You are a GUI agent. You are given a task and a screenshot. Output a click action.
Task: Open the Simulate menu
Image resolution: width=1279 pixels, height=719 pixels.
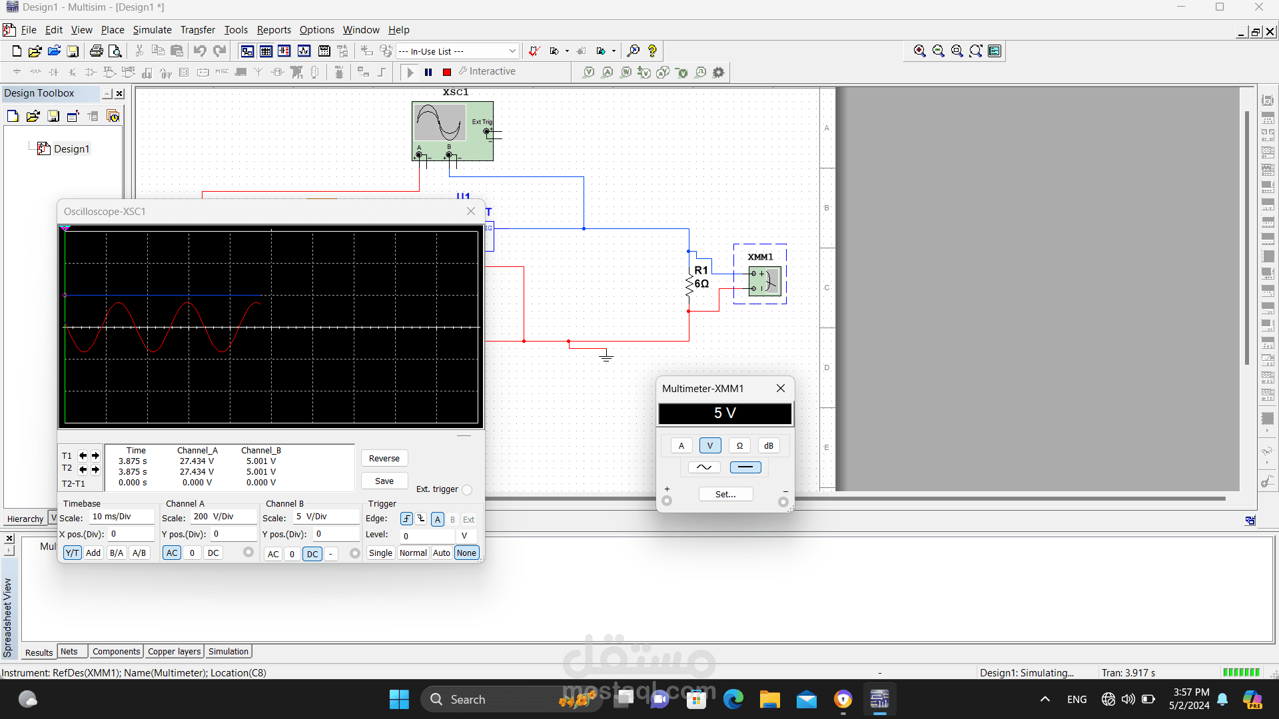[x=152, y=30]
